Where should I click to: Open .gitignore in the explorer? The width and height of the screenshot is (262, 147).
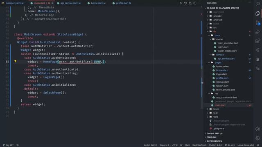[x=219, y=129]
